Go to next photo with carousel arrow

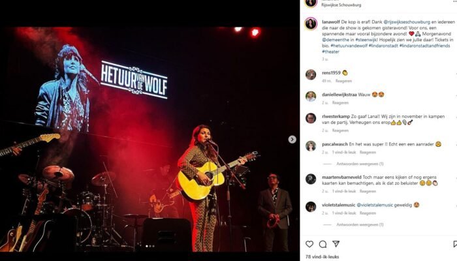pos(292,140)
